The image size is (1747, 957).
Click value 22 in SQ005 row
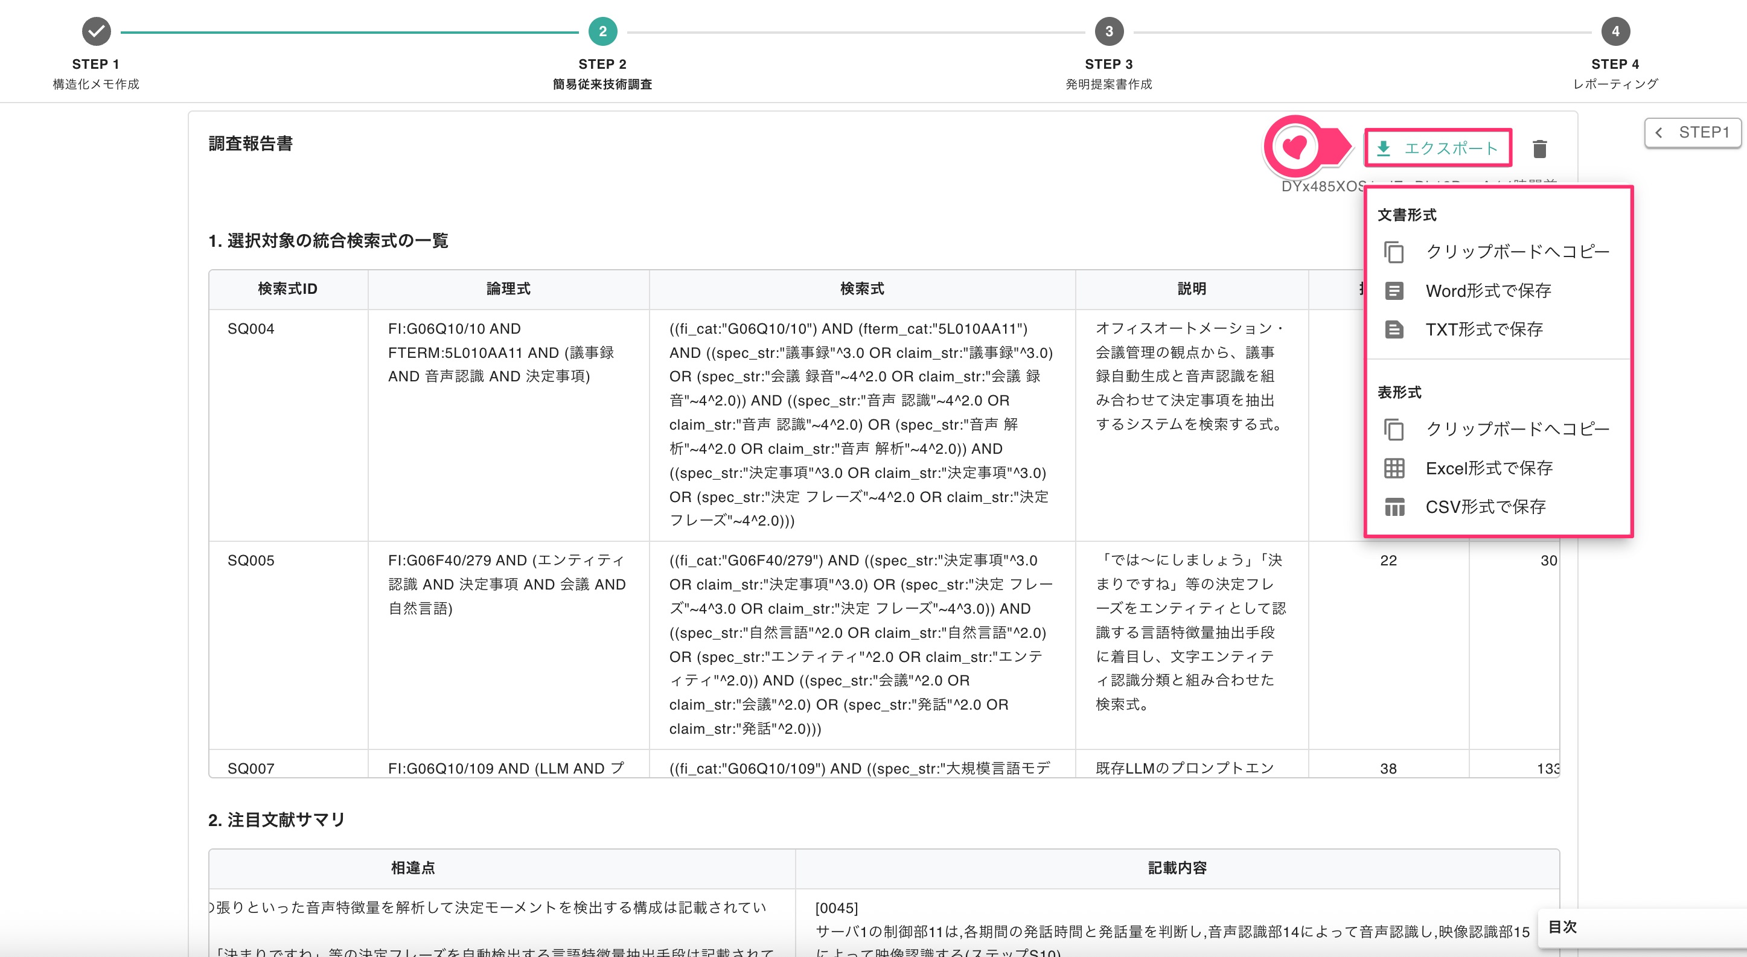coord(1388,561)
